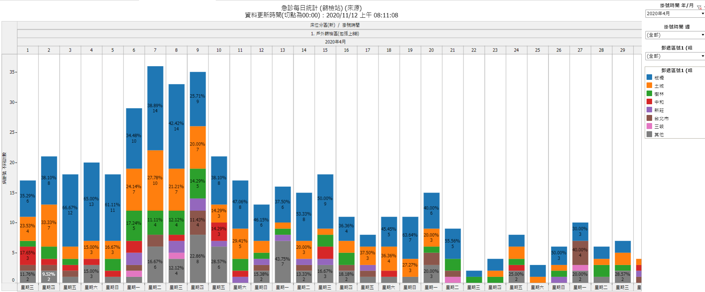Image resolution: width=705 pixels, height=292 pixels.
Task: Choose the pink 三峽 legend swatch
Action: (649, 126)
